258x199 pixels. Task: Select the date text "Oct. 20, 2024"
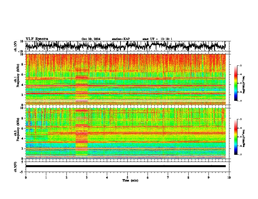tap(91, 39)
